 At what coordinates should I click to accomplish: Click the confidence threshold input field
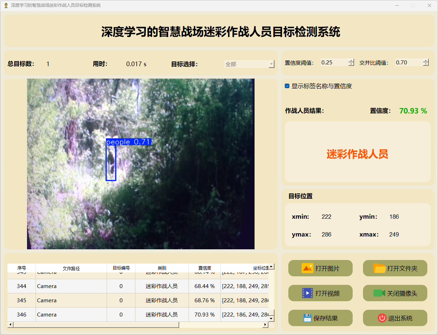pos(333,63)
